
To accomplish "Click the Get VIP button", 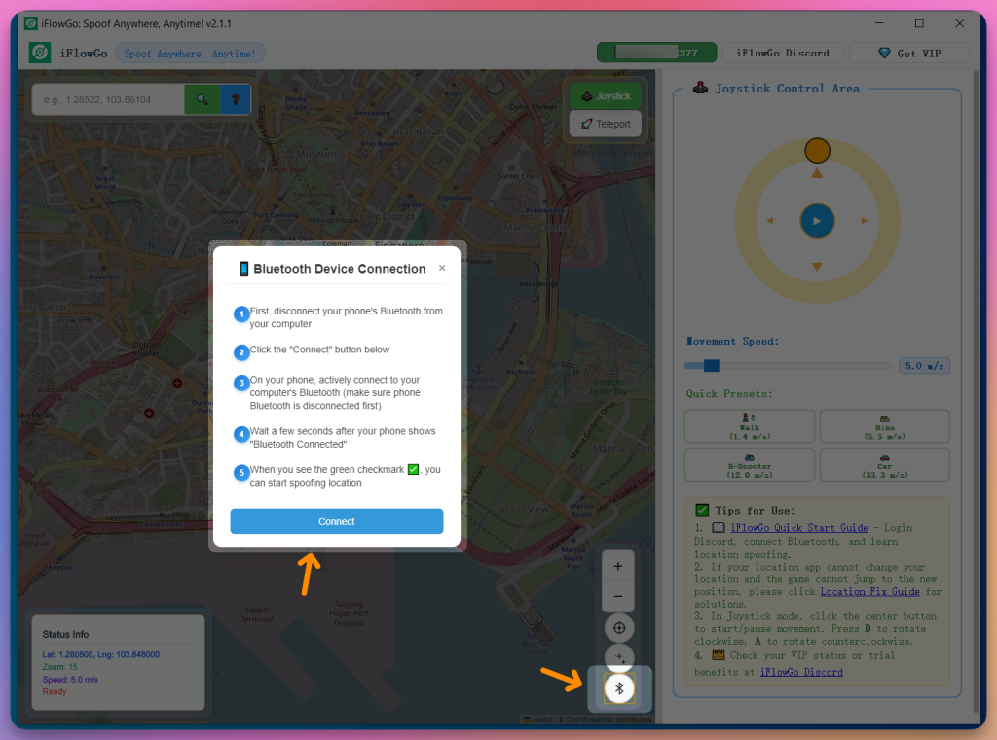I will pyautogui.click(x=909, y=53).
